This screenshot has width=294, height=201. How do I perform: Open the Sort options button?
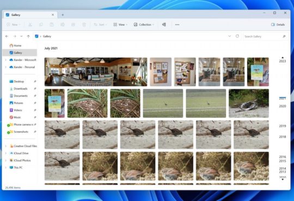pos(100,24)
